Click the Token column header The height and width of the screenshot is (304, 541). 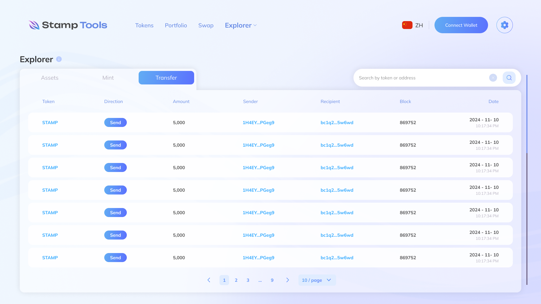48,101
